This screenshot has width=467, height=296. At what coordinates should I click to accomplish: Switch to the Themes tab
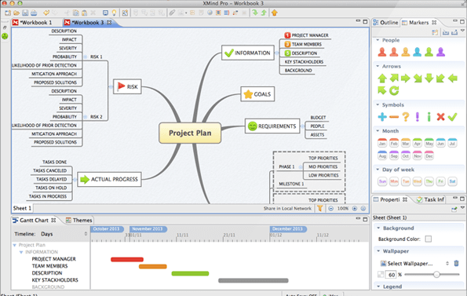pos(79,220)
